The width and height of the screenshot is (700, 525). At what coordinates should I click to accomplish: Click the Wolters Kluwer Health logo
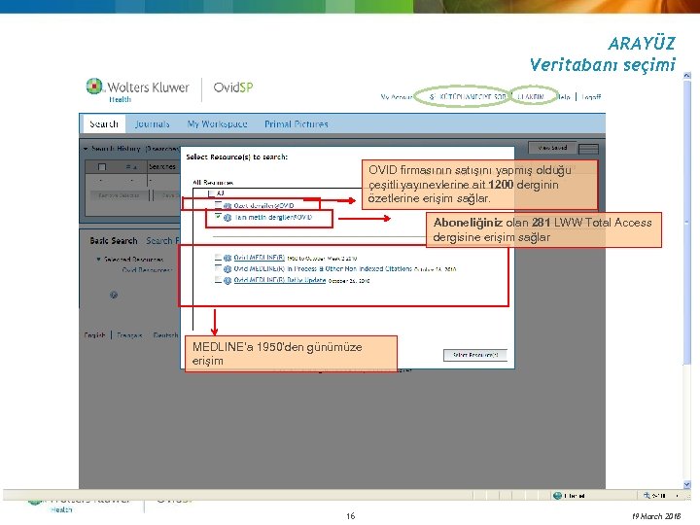pyautogui.click(x=137, y=89)
